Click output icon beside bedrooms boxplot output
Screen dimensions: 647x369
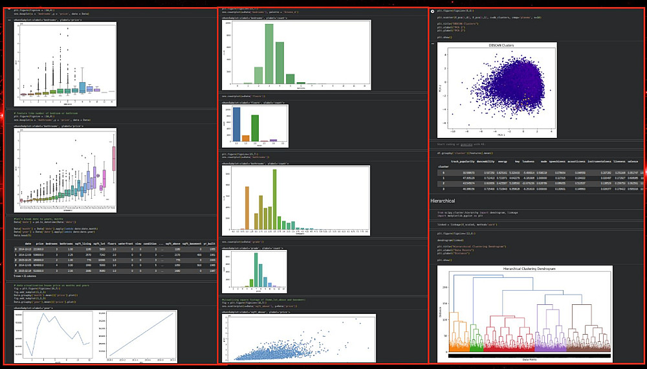(10, 19)
